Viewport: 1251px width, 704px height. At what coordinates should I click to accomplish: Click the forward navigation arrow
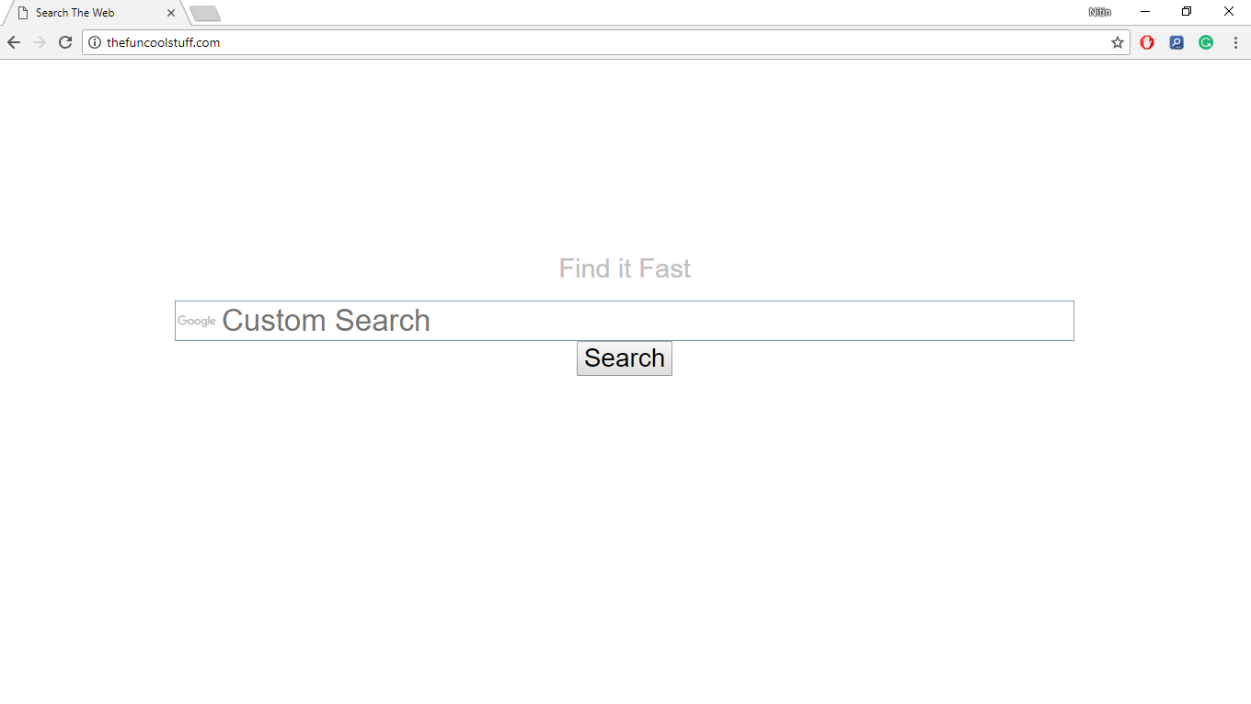click(39, 41)
